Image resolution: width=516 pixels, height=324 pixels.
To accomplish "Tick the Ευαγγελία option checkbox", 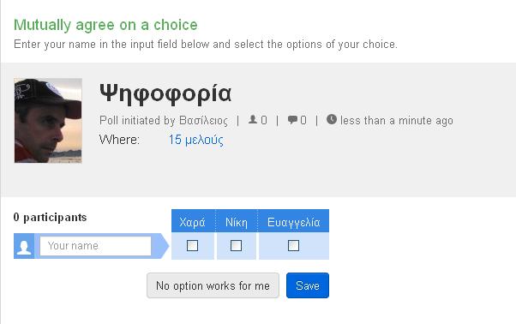I will click(293, 245).
